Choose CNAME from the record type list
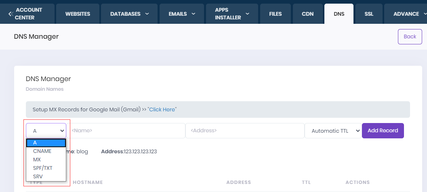The image size is (427, 192). (x=42, y=151)
